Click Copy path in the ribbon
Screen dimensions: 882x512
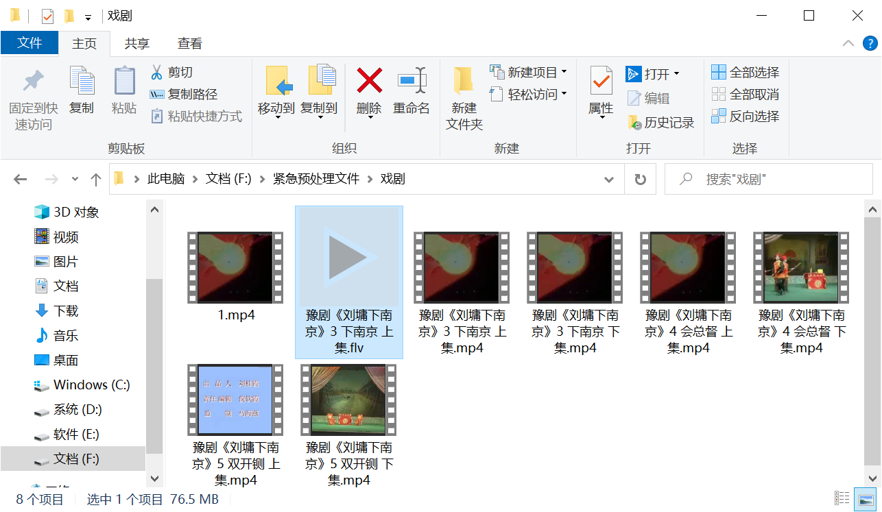pos(183,94)
